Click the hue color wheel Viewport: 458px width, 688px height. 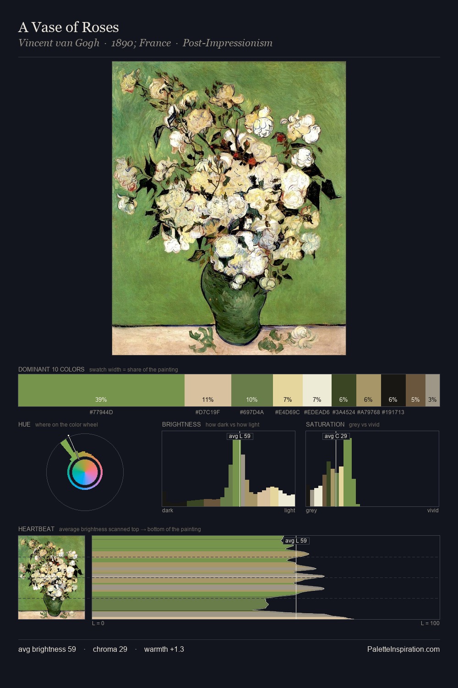[x=85, y=472]
